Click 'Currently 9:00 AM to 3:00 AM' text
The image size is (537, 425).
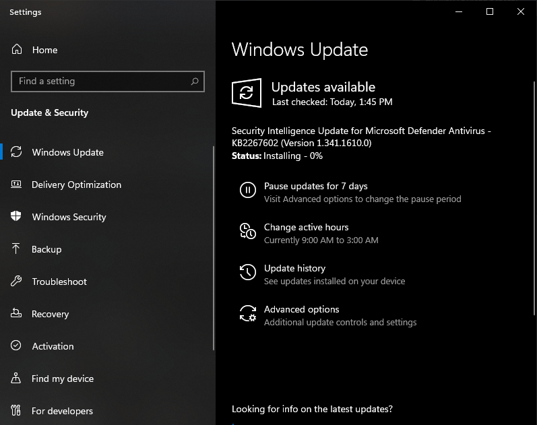point(321,240)
